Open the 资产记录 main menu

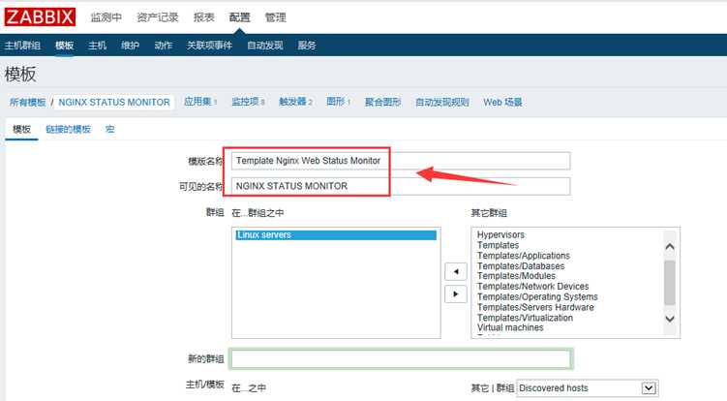pyautogui.click(x=158, y=17)
